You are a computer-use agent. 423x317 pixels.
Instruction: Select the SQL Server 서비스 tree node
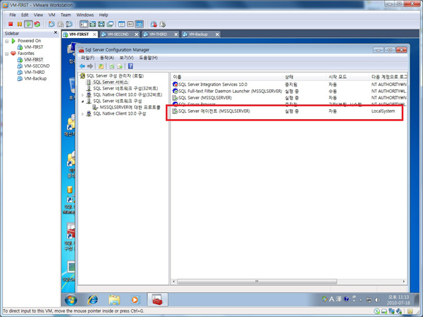111,82
